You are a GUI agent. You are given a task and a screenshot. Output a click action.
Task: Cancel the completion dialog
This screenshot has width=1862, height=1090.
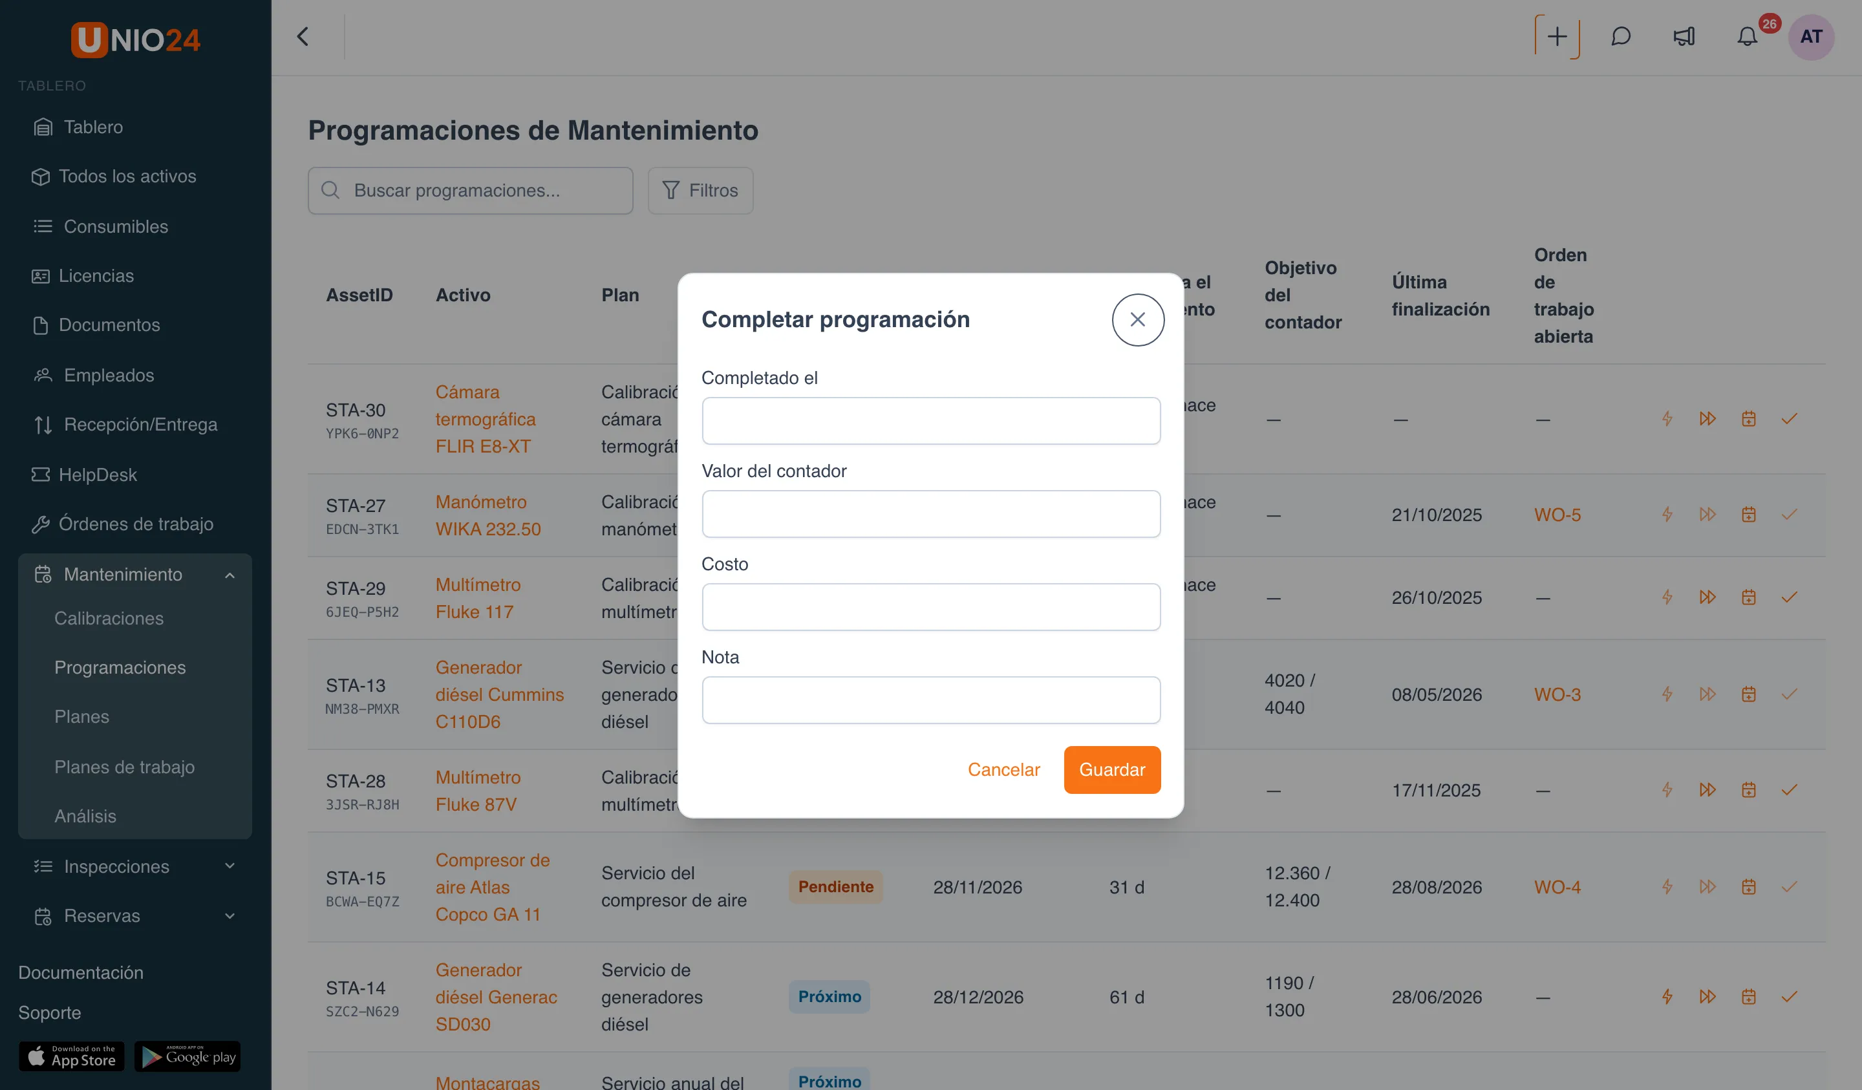(1003, 769)
